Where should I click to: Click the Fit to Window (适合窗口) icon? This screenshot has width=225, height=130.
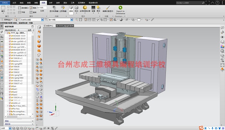tap(20, 8)
